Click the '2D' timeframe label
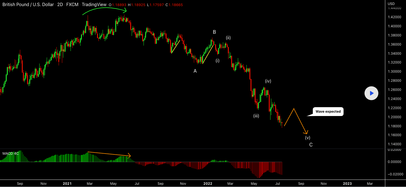Image resolution: width=406 pixels, height=187 pixels. (x=60, y=5)
